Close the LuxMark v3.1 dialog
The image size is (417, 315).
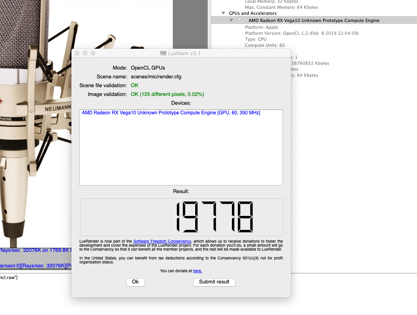[77, 53]
